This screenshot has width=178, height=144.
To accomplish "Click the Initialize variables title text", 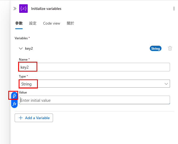I will click(46, 9).
